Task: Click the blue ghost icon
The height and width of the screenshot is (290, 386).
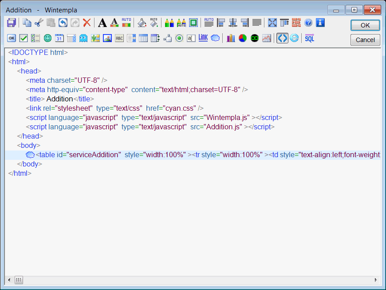Action: click(x=83, y=39)
